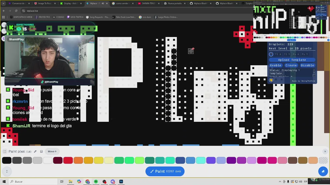
Task: Open File Explorer from the taskbar
Action: tap(70, 182)
